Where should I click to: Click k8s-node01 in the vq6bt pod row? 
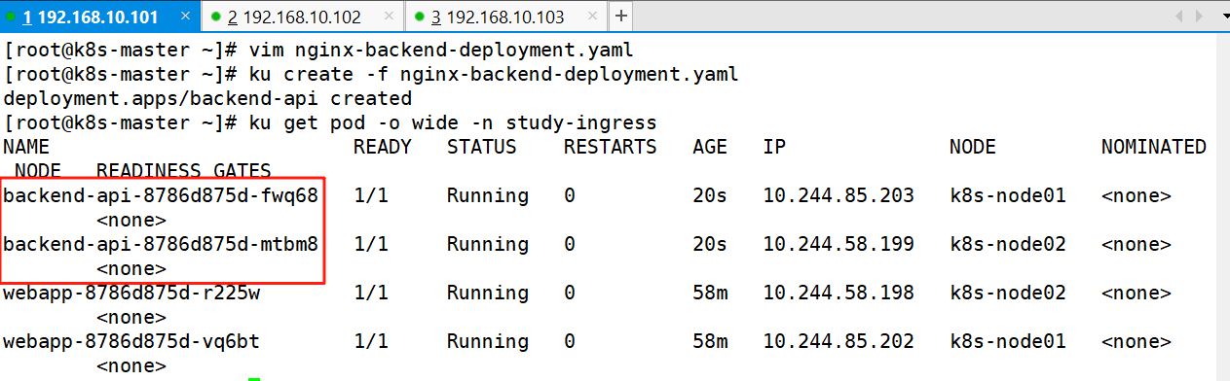tap(1008, 341)
